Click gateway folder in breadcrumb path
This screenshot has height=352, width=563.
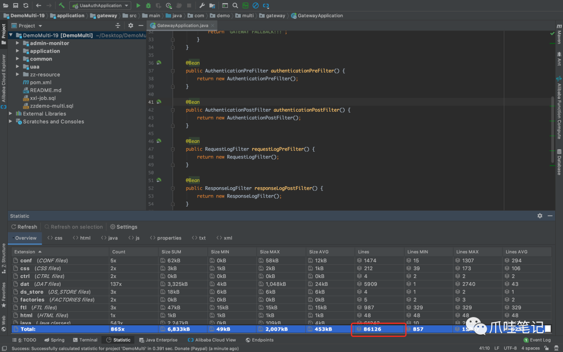click(x=104, y=16)
